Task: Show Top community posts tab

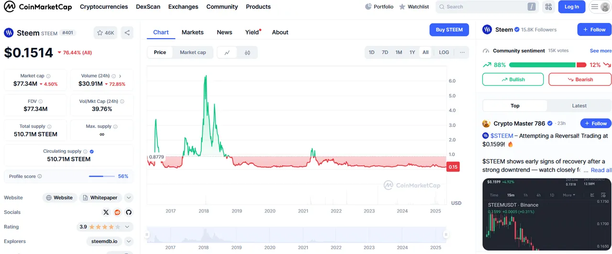Action: tap(515, 106)
